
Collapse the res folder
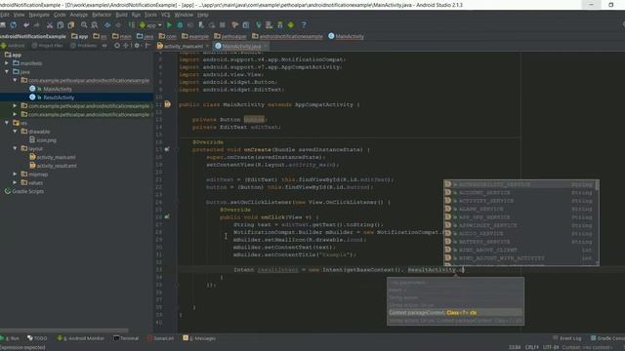[x=7, y=123]
